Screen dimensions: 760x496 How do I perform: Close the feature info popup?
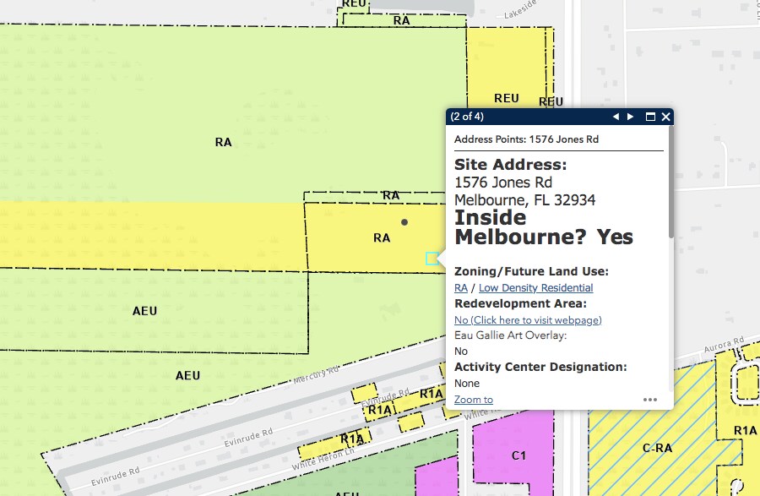pyautogui.click(x=666, y=117)
